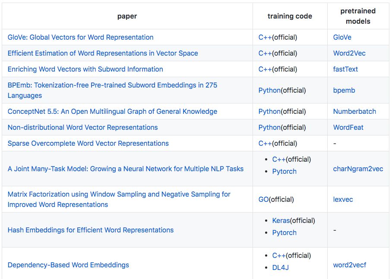Viewport: 392px width, 279px height.
Task: Open the BPEmb Tokenization-free Subword Embeddings paper
Action: (x=112, y=85)
